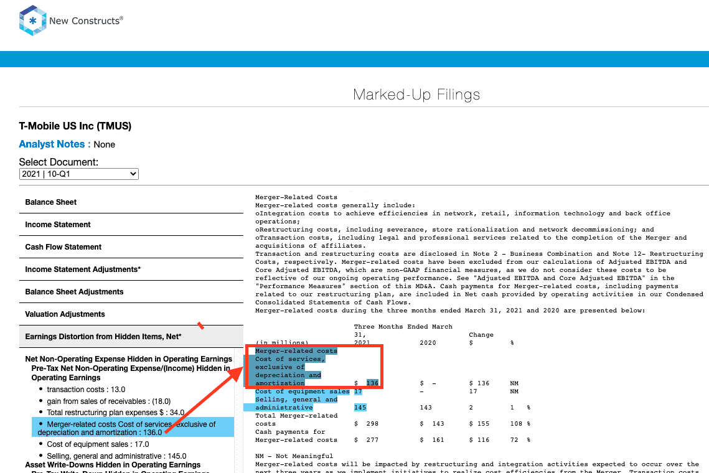The width and height of the screenshot is (709, 473).
Task: Expand Valuation Adjustments section
Action: [x=131, y=314]
